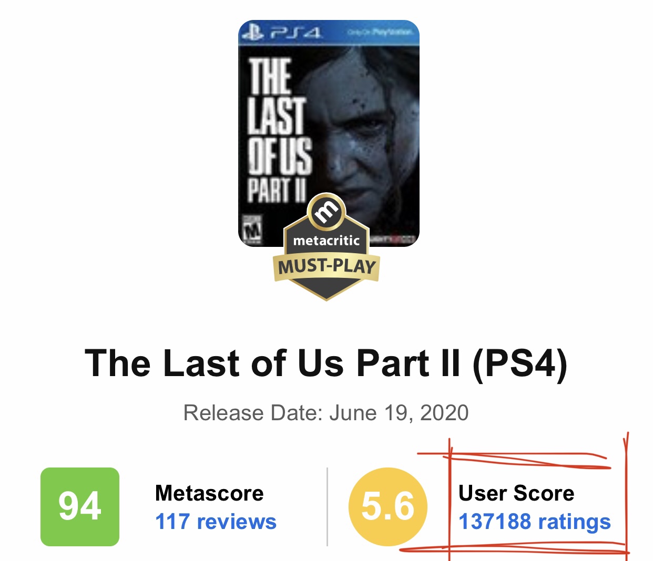Screen dimensions: 653x561
Task: Click the Metascore label
Action: tap(209, 493)
